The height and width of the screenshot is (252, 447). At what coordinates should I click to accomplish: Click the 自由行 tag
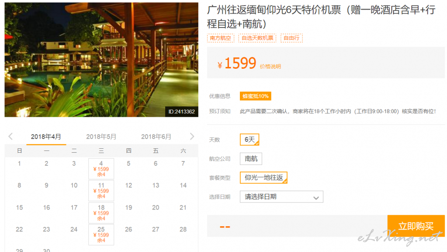click(x=291, y=38)
